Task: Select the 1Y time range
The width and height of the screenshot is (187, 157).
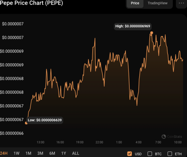Action: pyautogui.click(x=64, y=153)
